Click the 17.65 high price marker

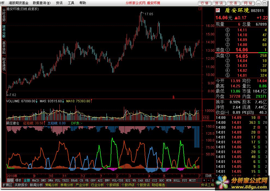click(148, 14)
